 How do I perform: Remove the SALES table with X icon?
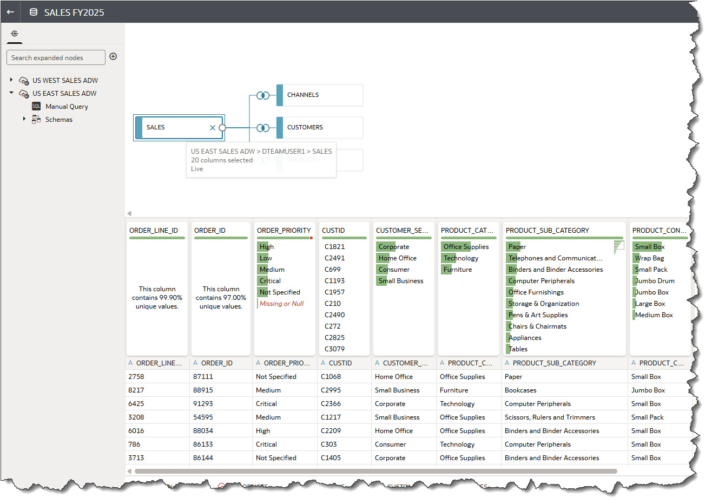[213, 128]
